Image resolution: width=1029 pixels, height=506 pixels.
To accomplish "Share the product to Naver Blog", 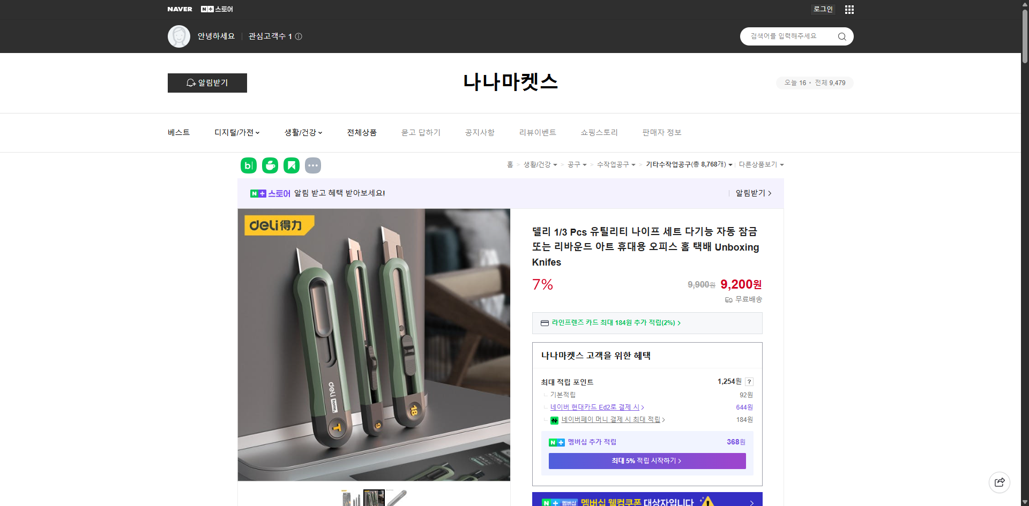I will 248,165.
